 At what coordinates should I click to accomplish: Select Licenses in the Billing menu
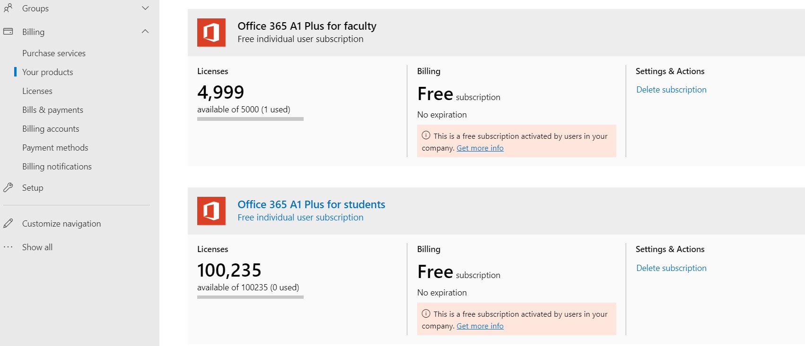37,91
